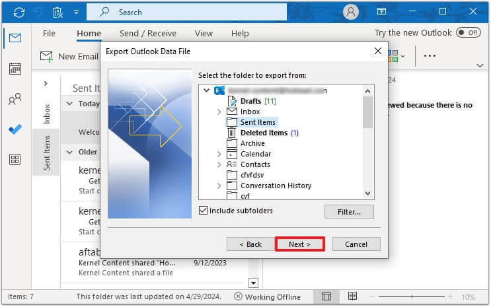Collapse the account root in the folder tree
Viewport: 491px width, 307px height.
[206, 90]
